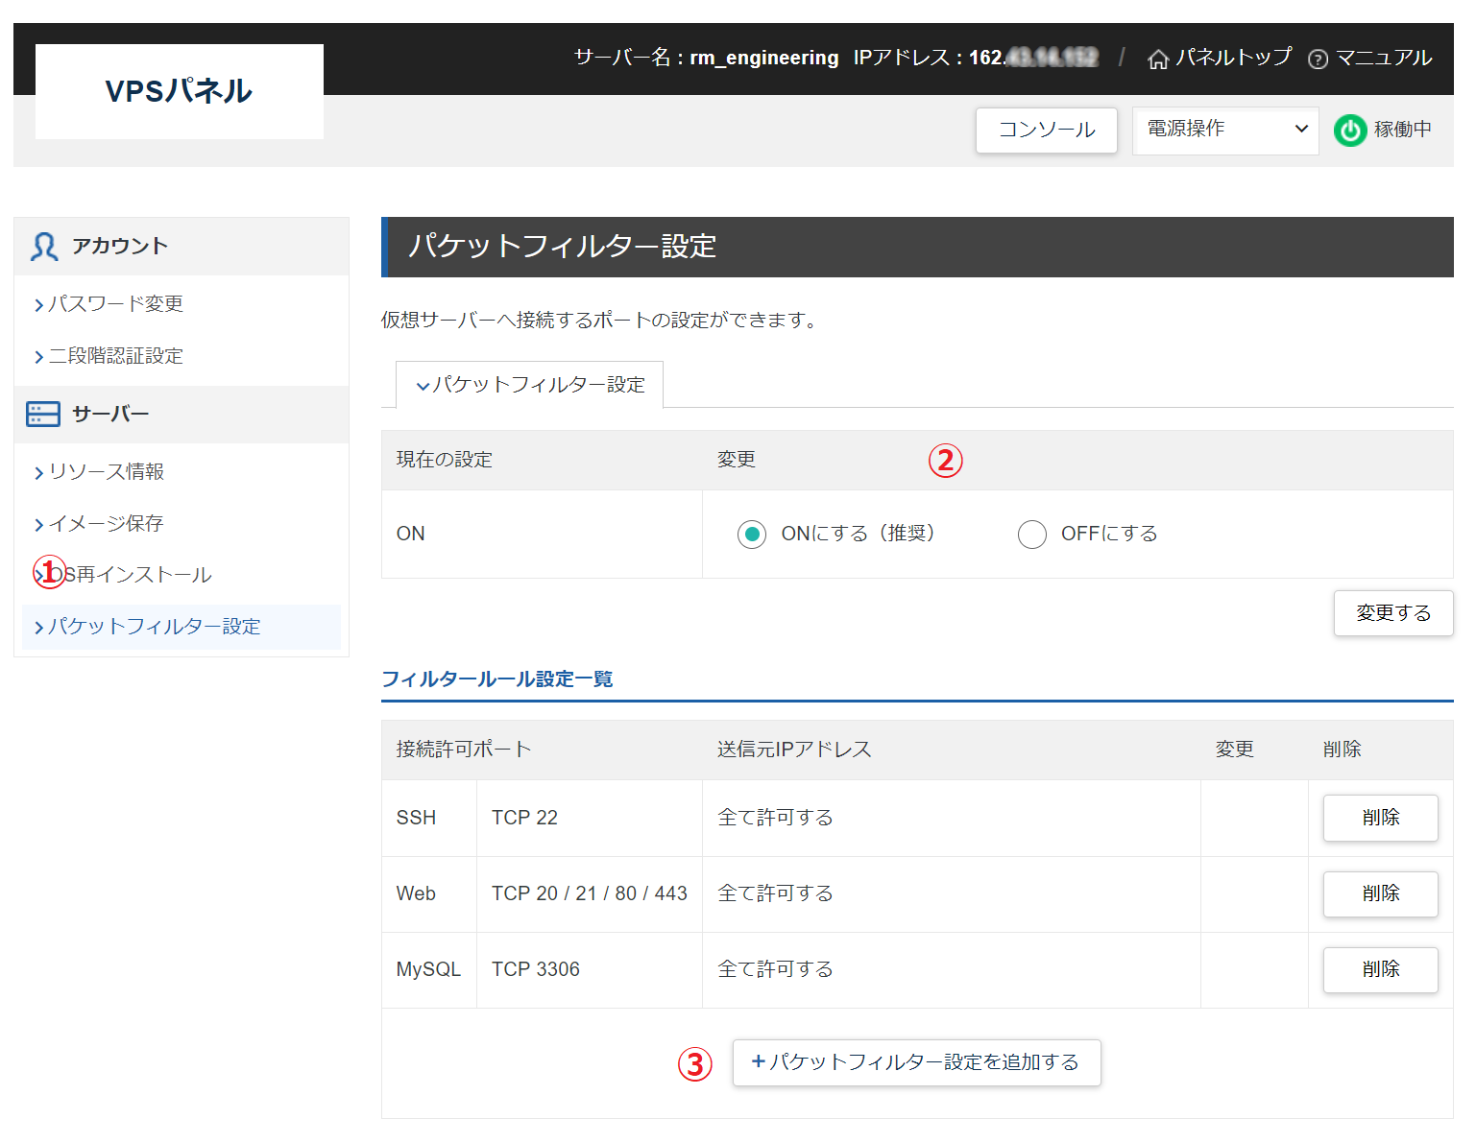Open the 電源操作 dropdown
Viewport: 1476px width, 1143px height.
pos(1225,130)
